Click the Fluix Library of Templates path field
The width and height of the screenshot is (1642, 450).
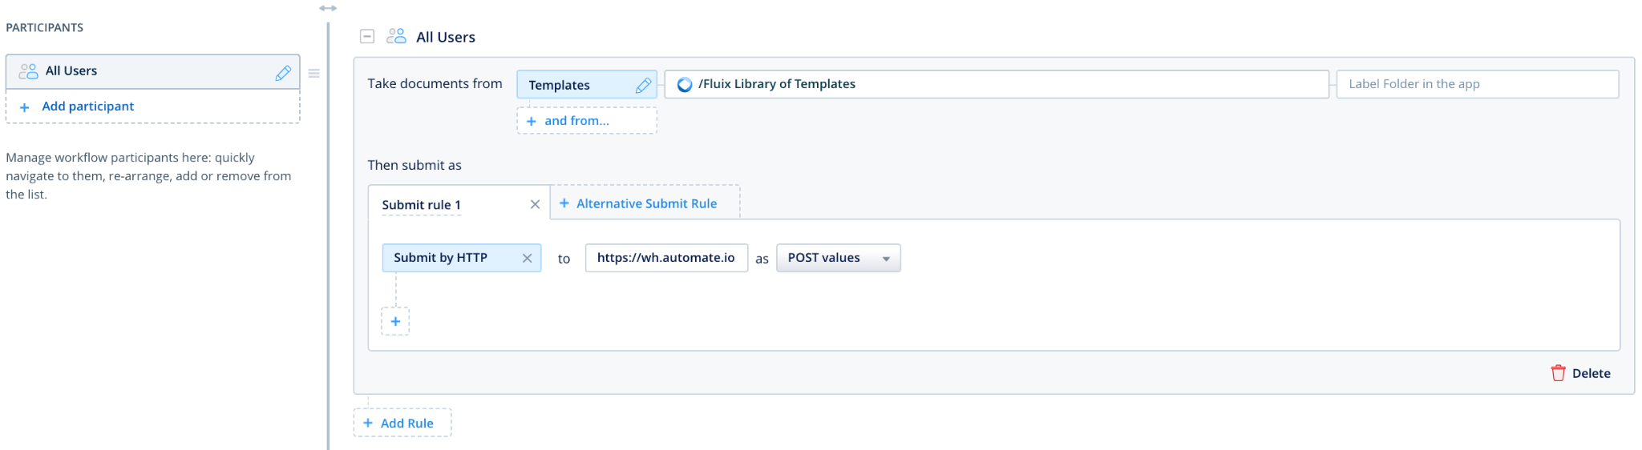(997, 84)
